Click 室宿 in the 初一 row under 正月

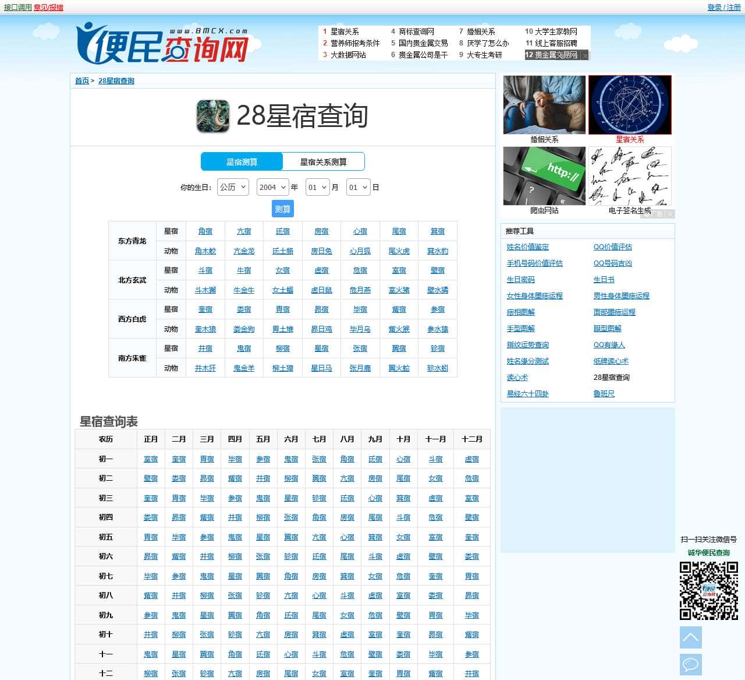151,459
